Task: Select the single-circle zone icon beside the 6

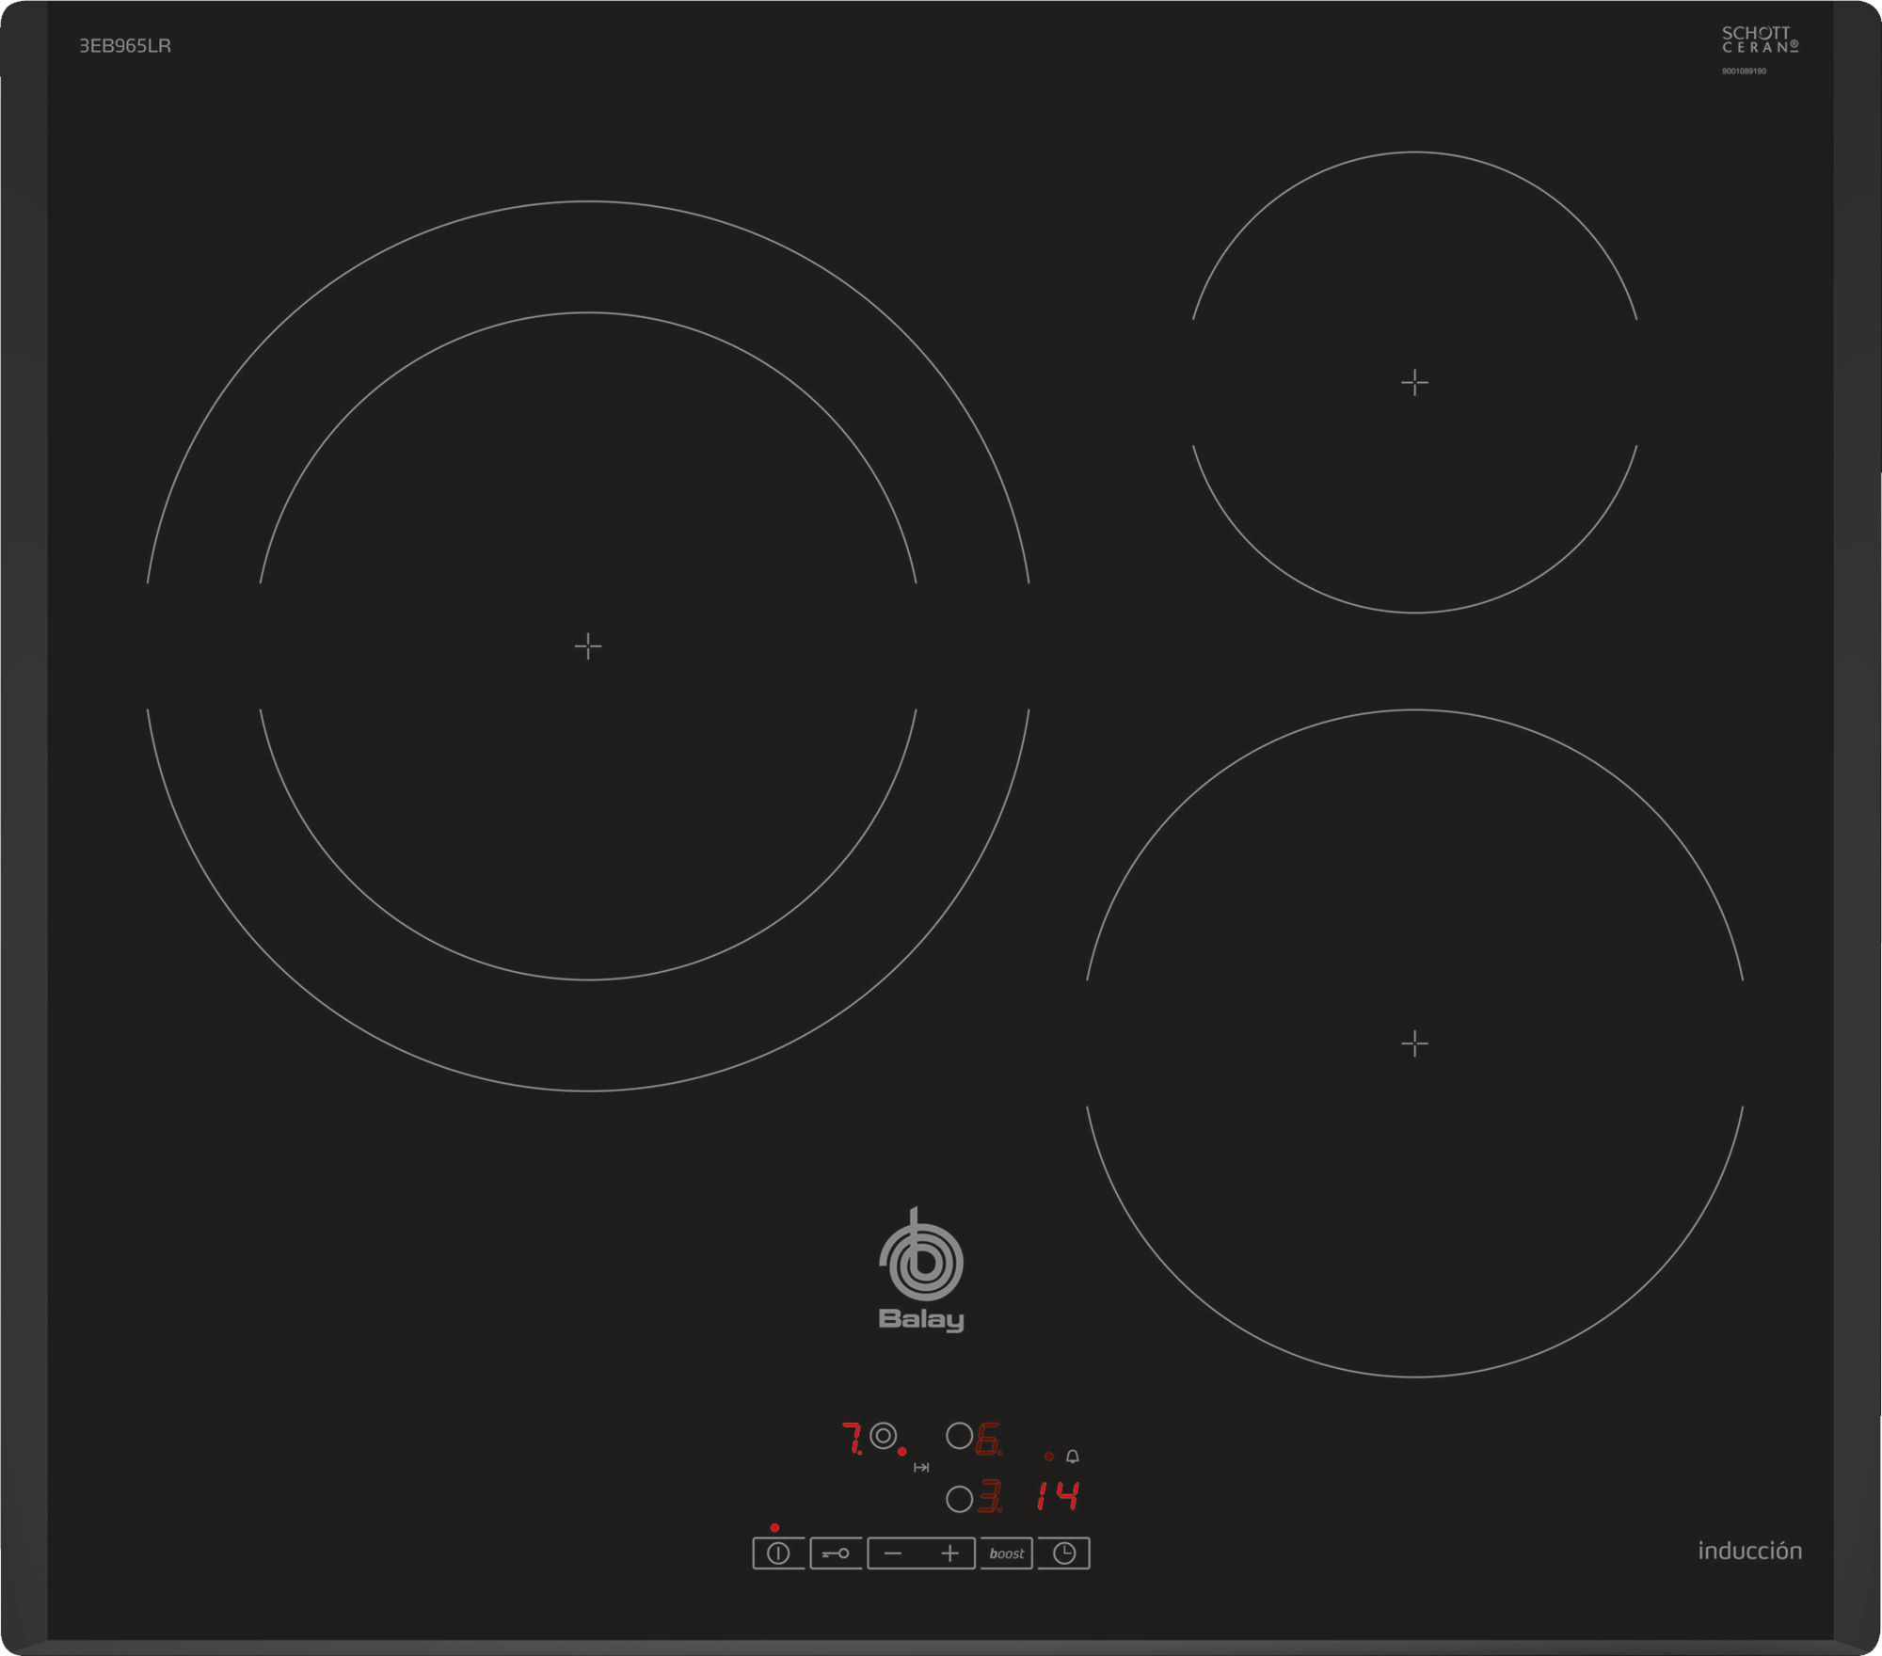Action: tap(959, 1436)
